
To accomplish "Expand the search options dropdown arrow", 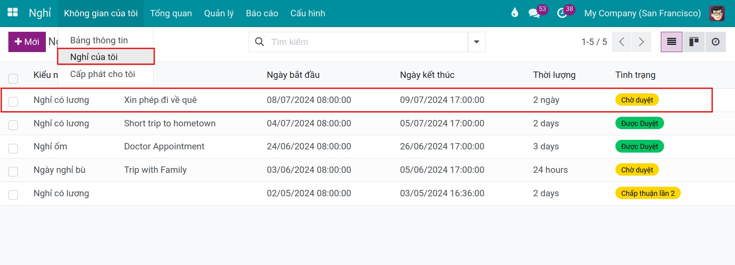I will click(x=476, y=42).
